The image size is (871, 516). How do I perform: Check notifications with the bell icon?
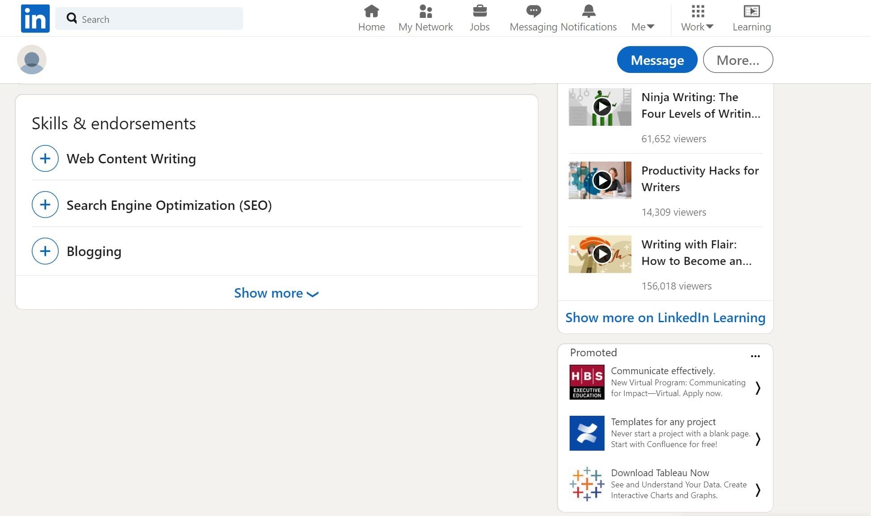tap(588, 12)
